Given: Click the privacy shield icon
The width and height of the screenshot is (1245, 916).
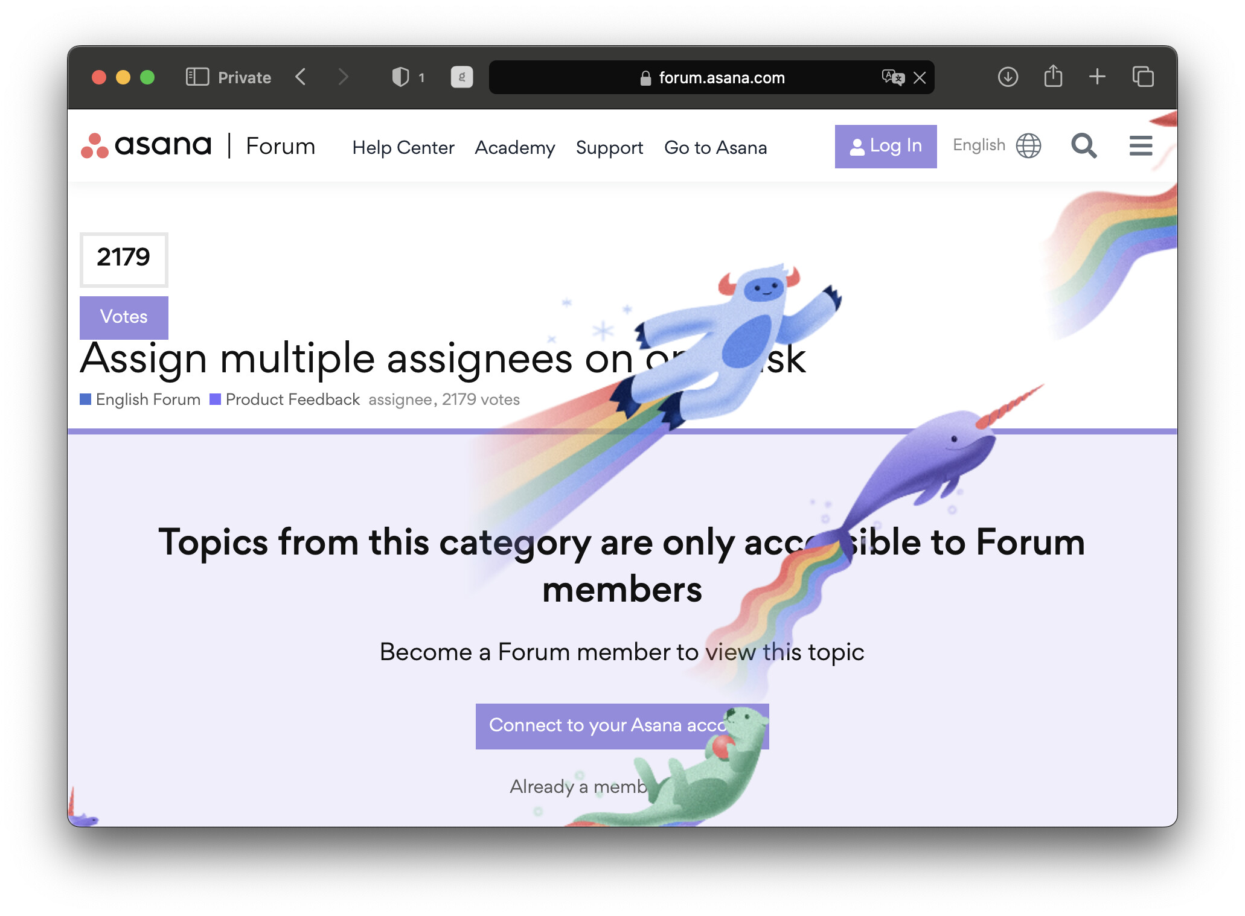Looking at the screenshot, I should [400, 77].
